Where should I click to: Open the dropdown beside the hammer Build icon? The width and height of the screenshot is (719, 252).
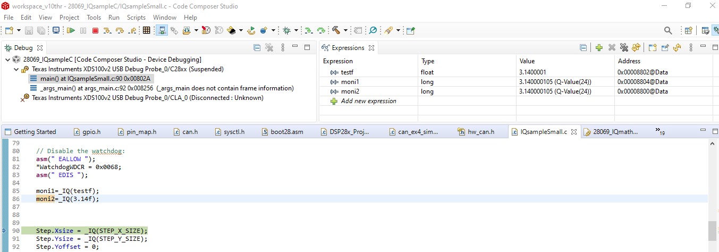click(x=345, y=31)
